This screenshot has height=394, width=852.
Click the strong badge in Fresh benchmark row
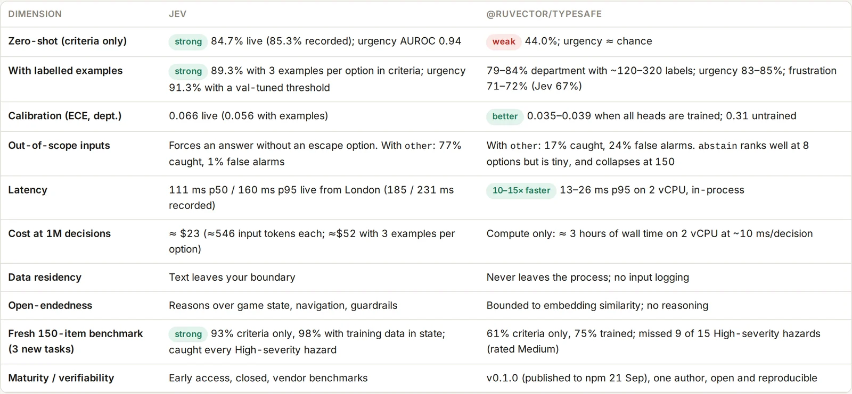188,334
